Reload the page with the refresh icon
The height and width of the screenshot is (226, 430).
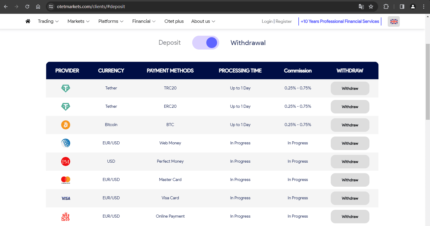[27, 7]
